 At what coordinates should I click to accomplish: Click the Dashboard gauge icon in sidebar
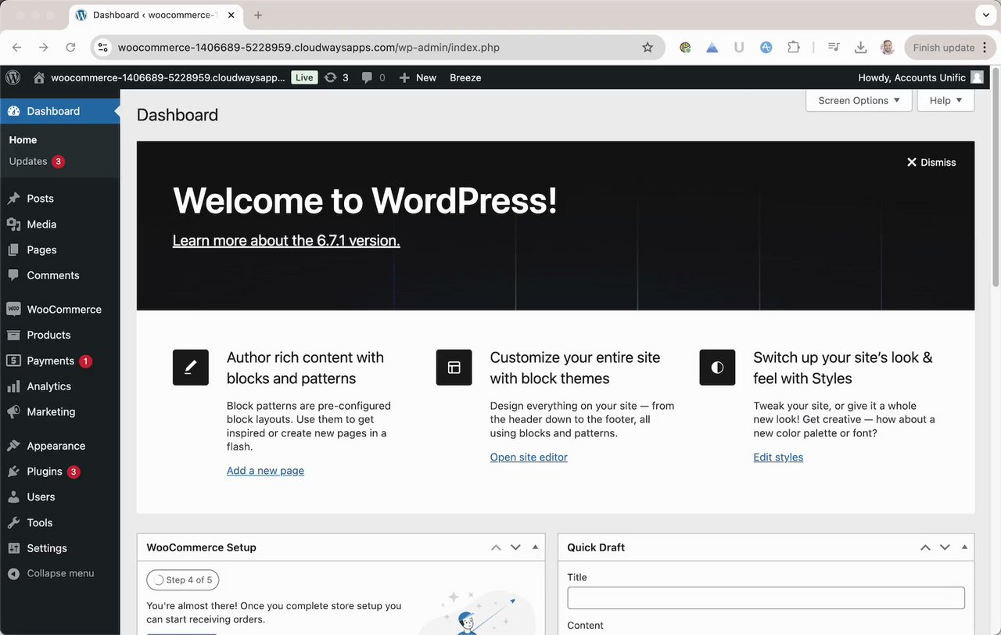pos(13,111)
